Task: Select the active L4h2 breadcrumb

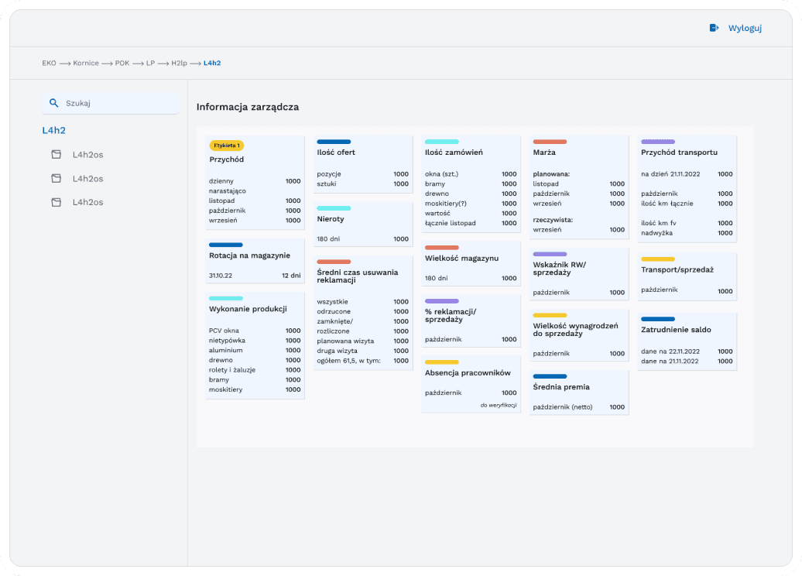Action: coord(212,63)
